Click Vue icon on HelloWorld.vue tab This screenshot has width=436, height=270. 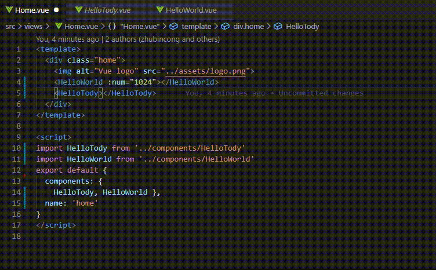click(x=160, y=10)
